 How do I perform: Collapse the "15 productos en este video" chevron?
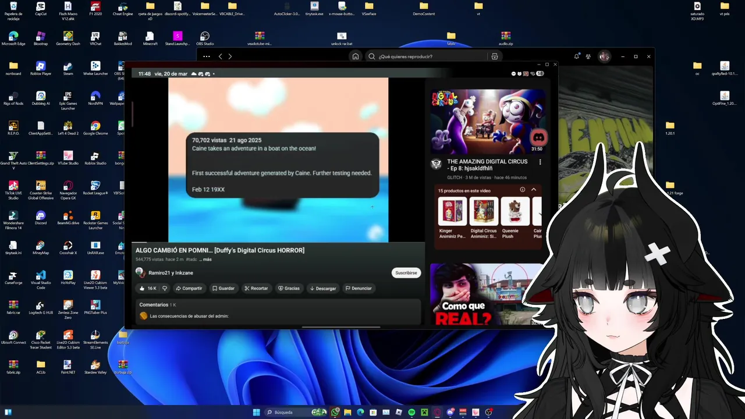click(x=534, y=190)
